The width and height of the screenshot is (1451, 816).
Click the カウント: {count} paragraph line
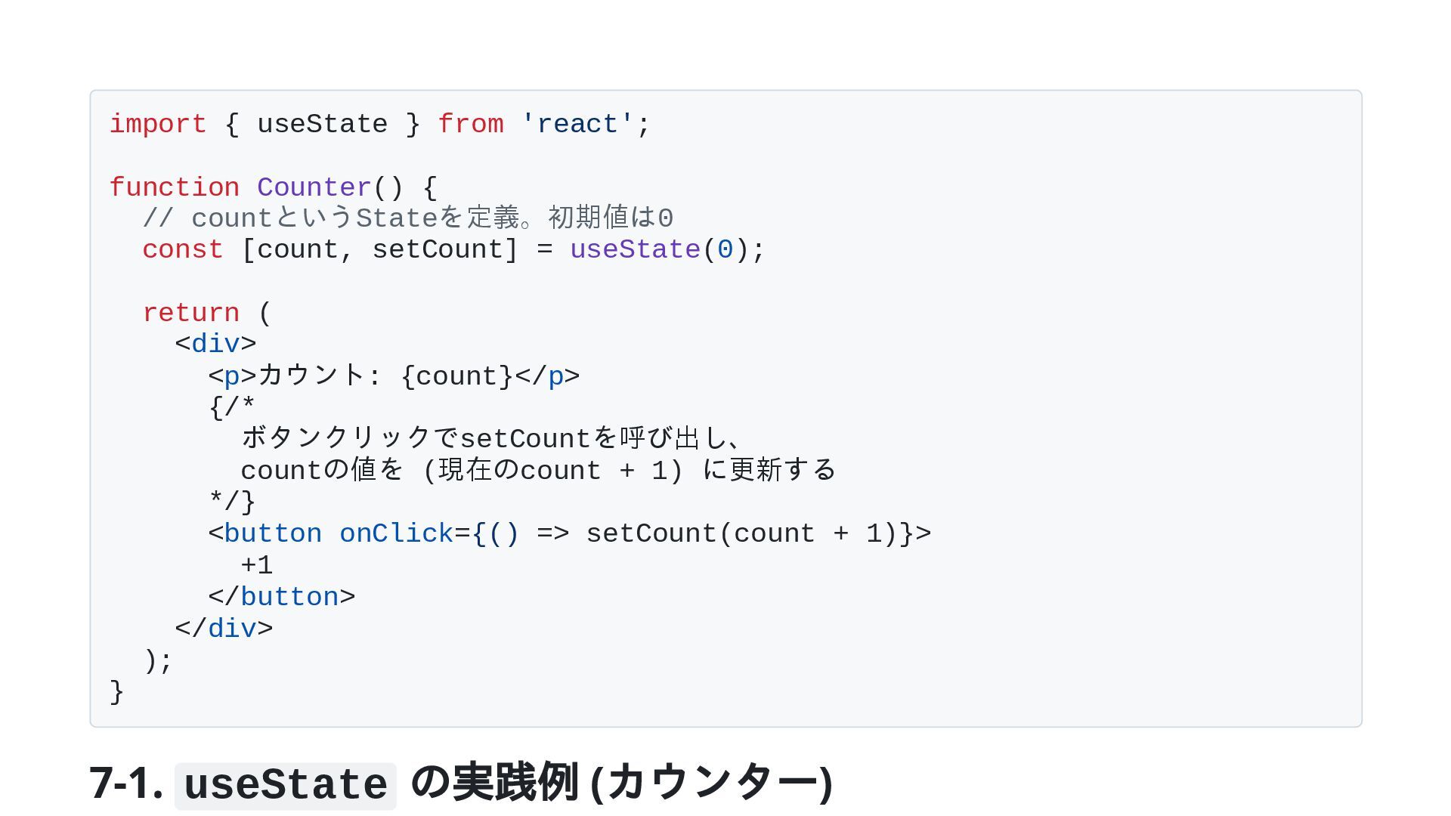point(394,376)
